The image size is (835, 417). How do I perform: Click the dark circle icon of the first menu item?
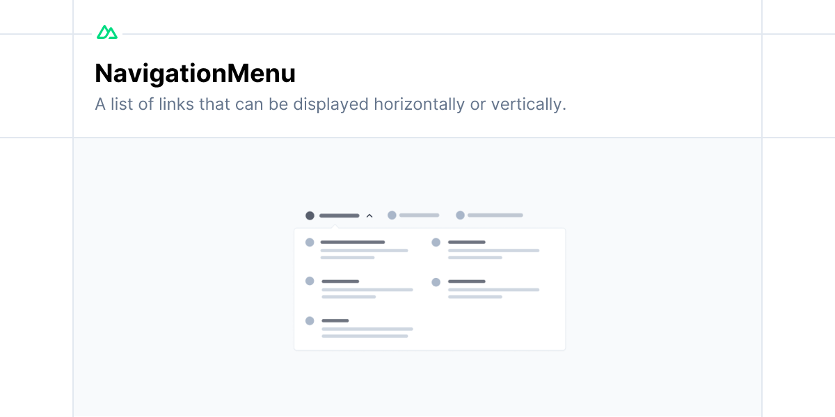point(310,215)
